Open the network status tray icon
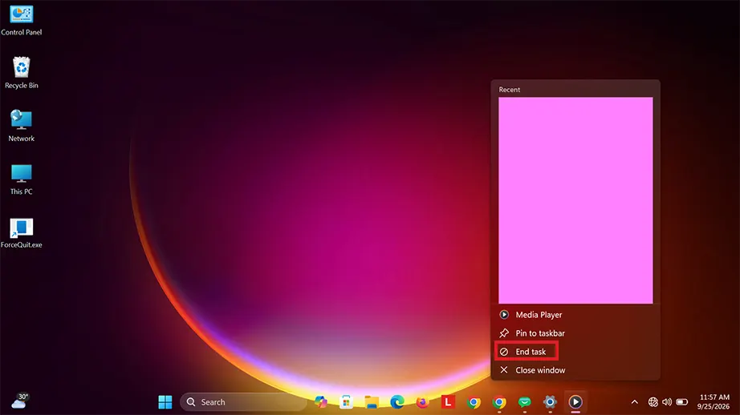740x415 pixels. coord(653,402)
